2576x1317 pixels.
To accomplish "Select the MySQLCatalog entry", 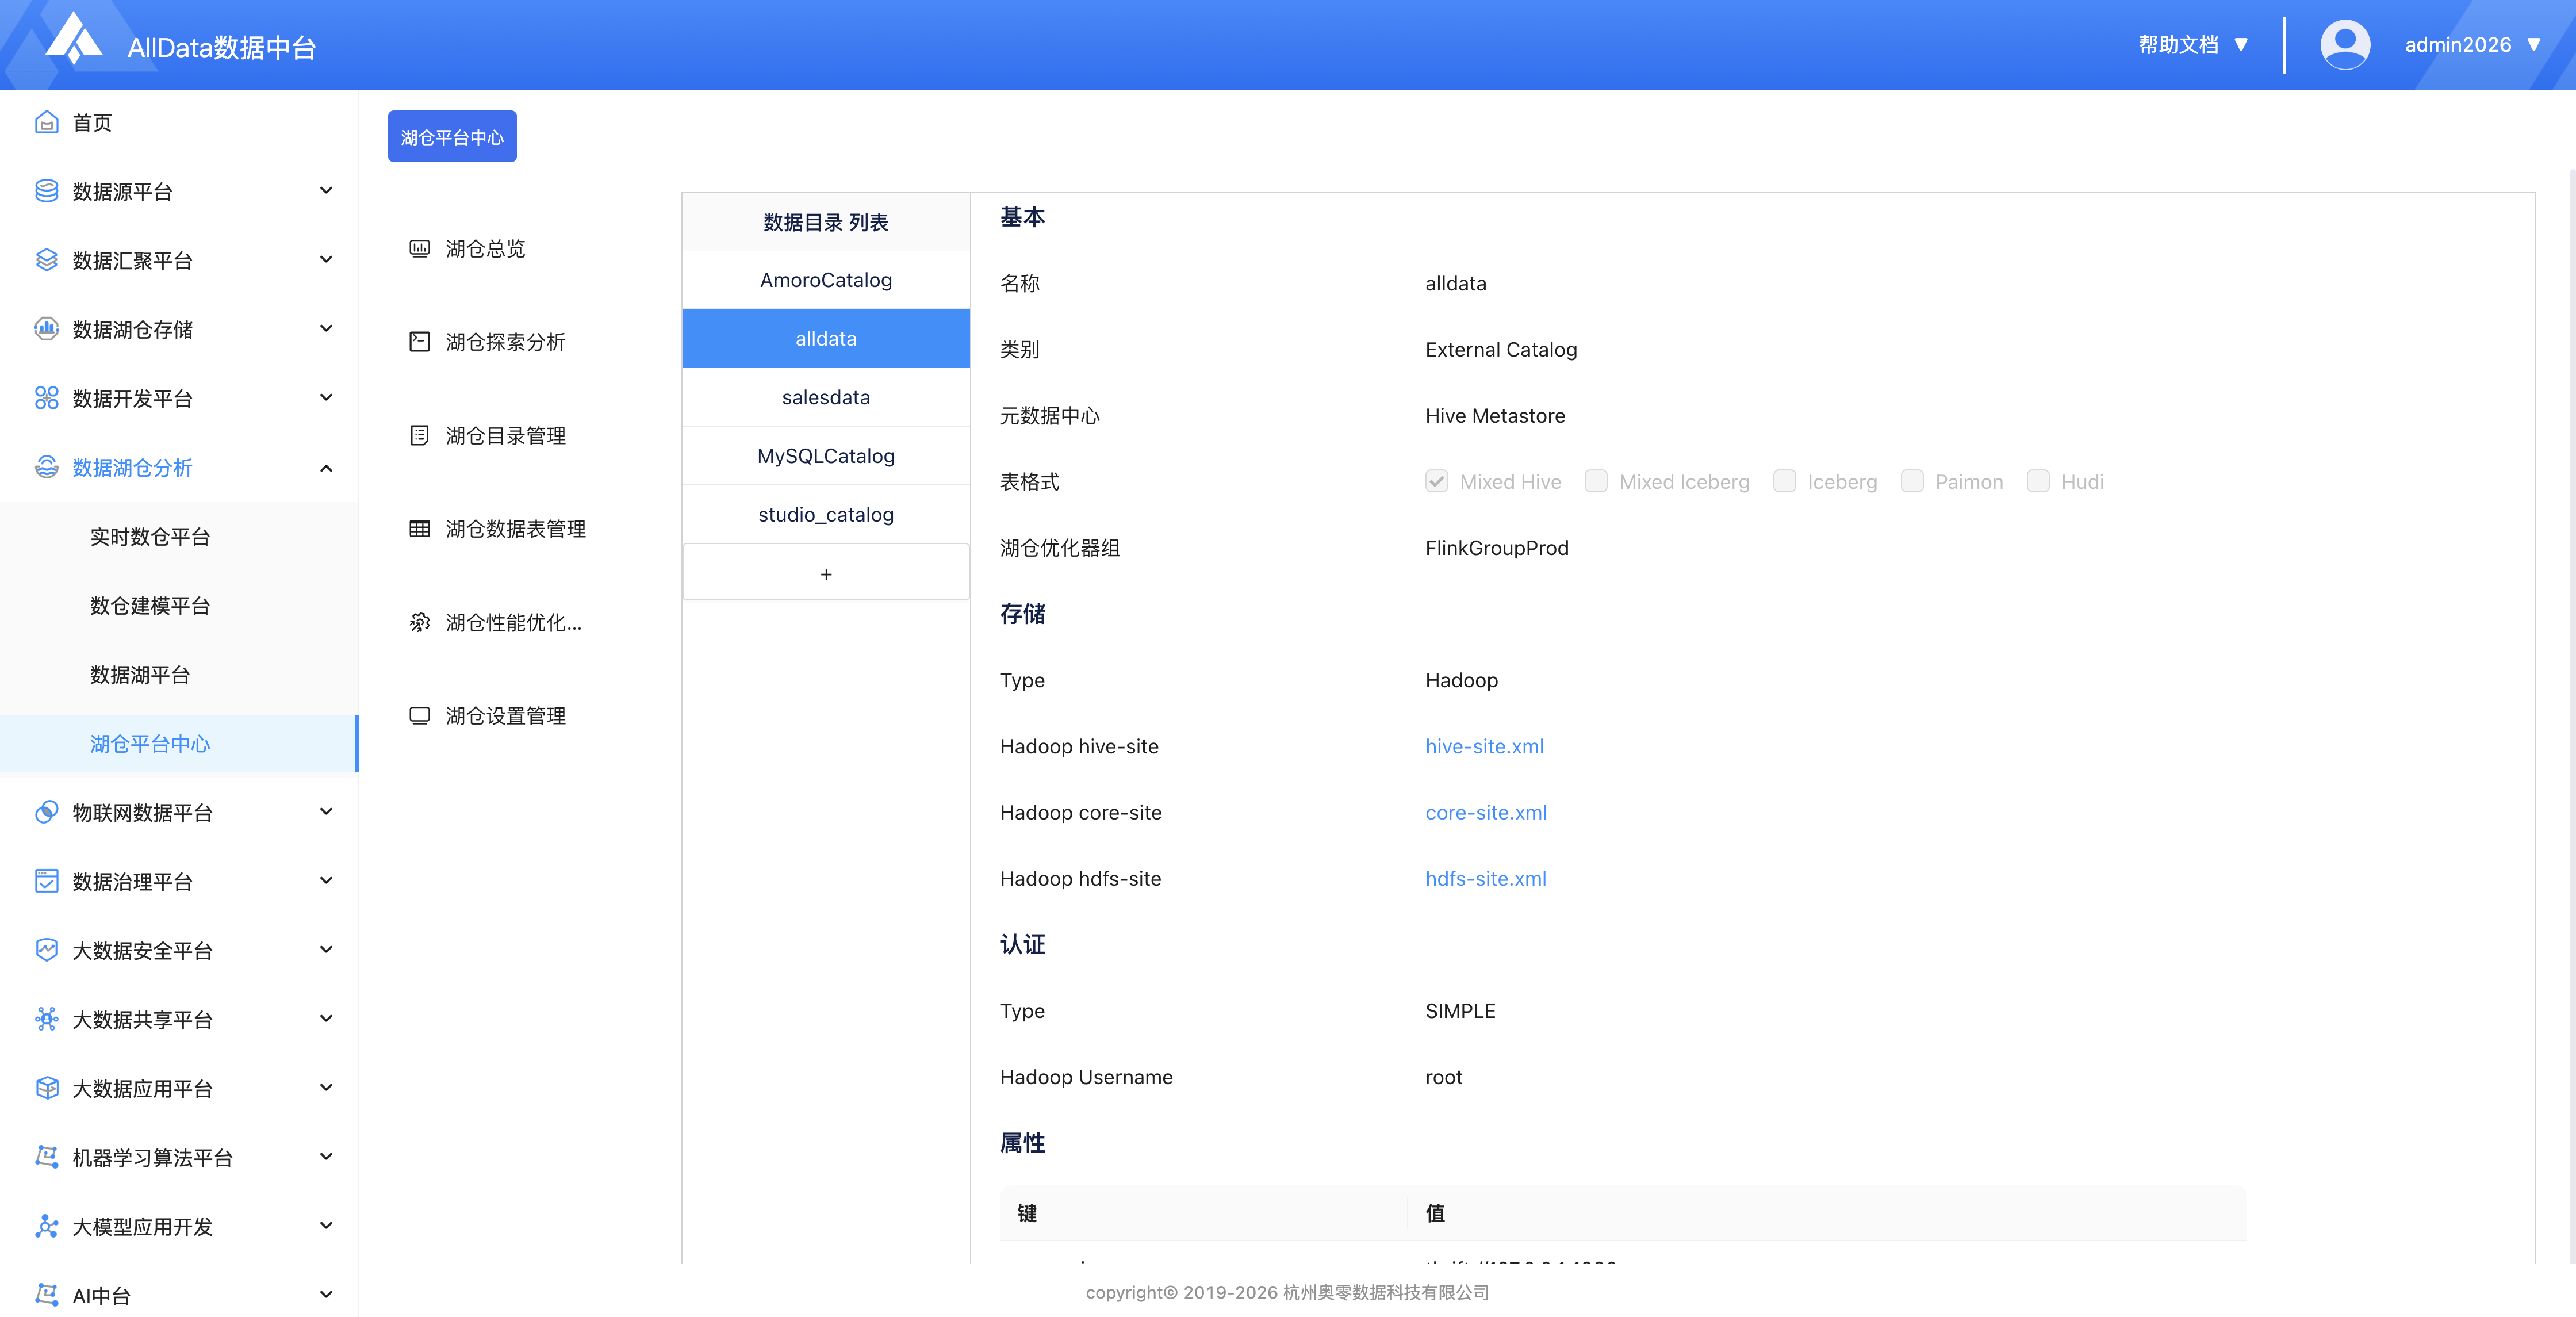I will (826, 456).
